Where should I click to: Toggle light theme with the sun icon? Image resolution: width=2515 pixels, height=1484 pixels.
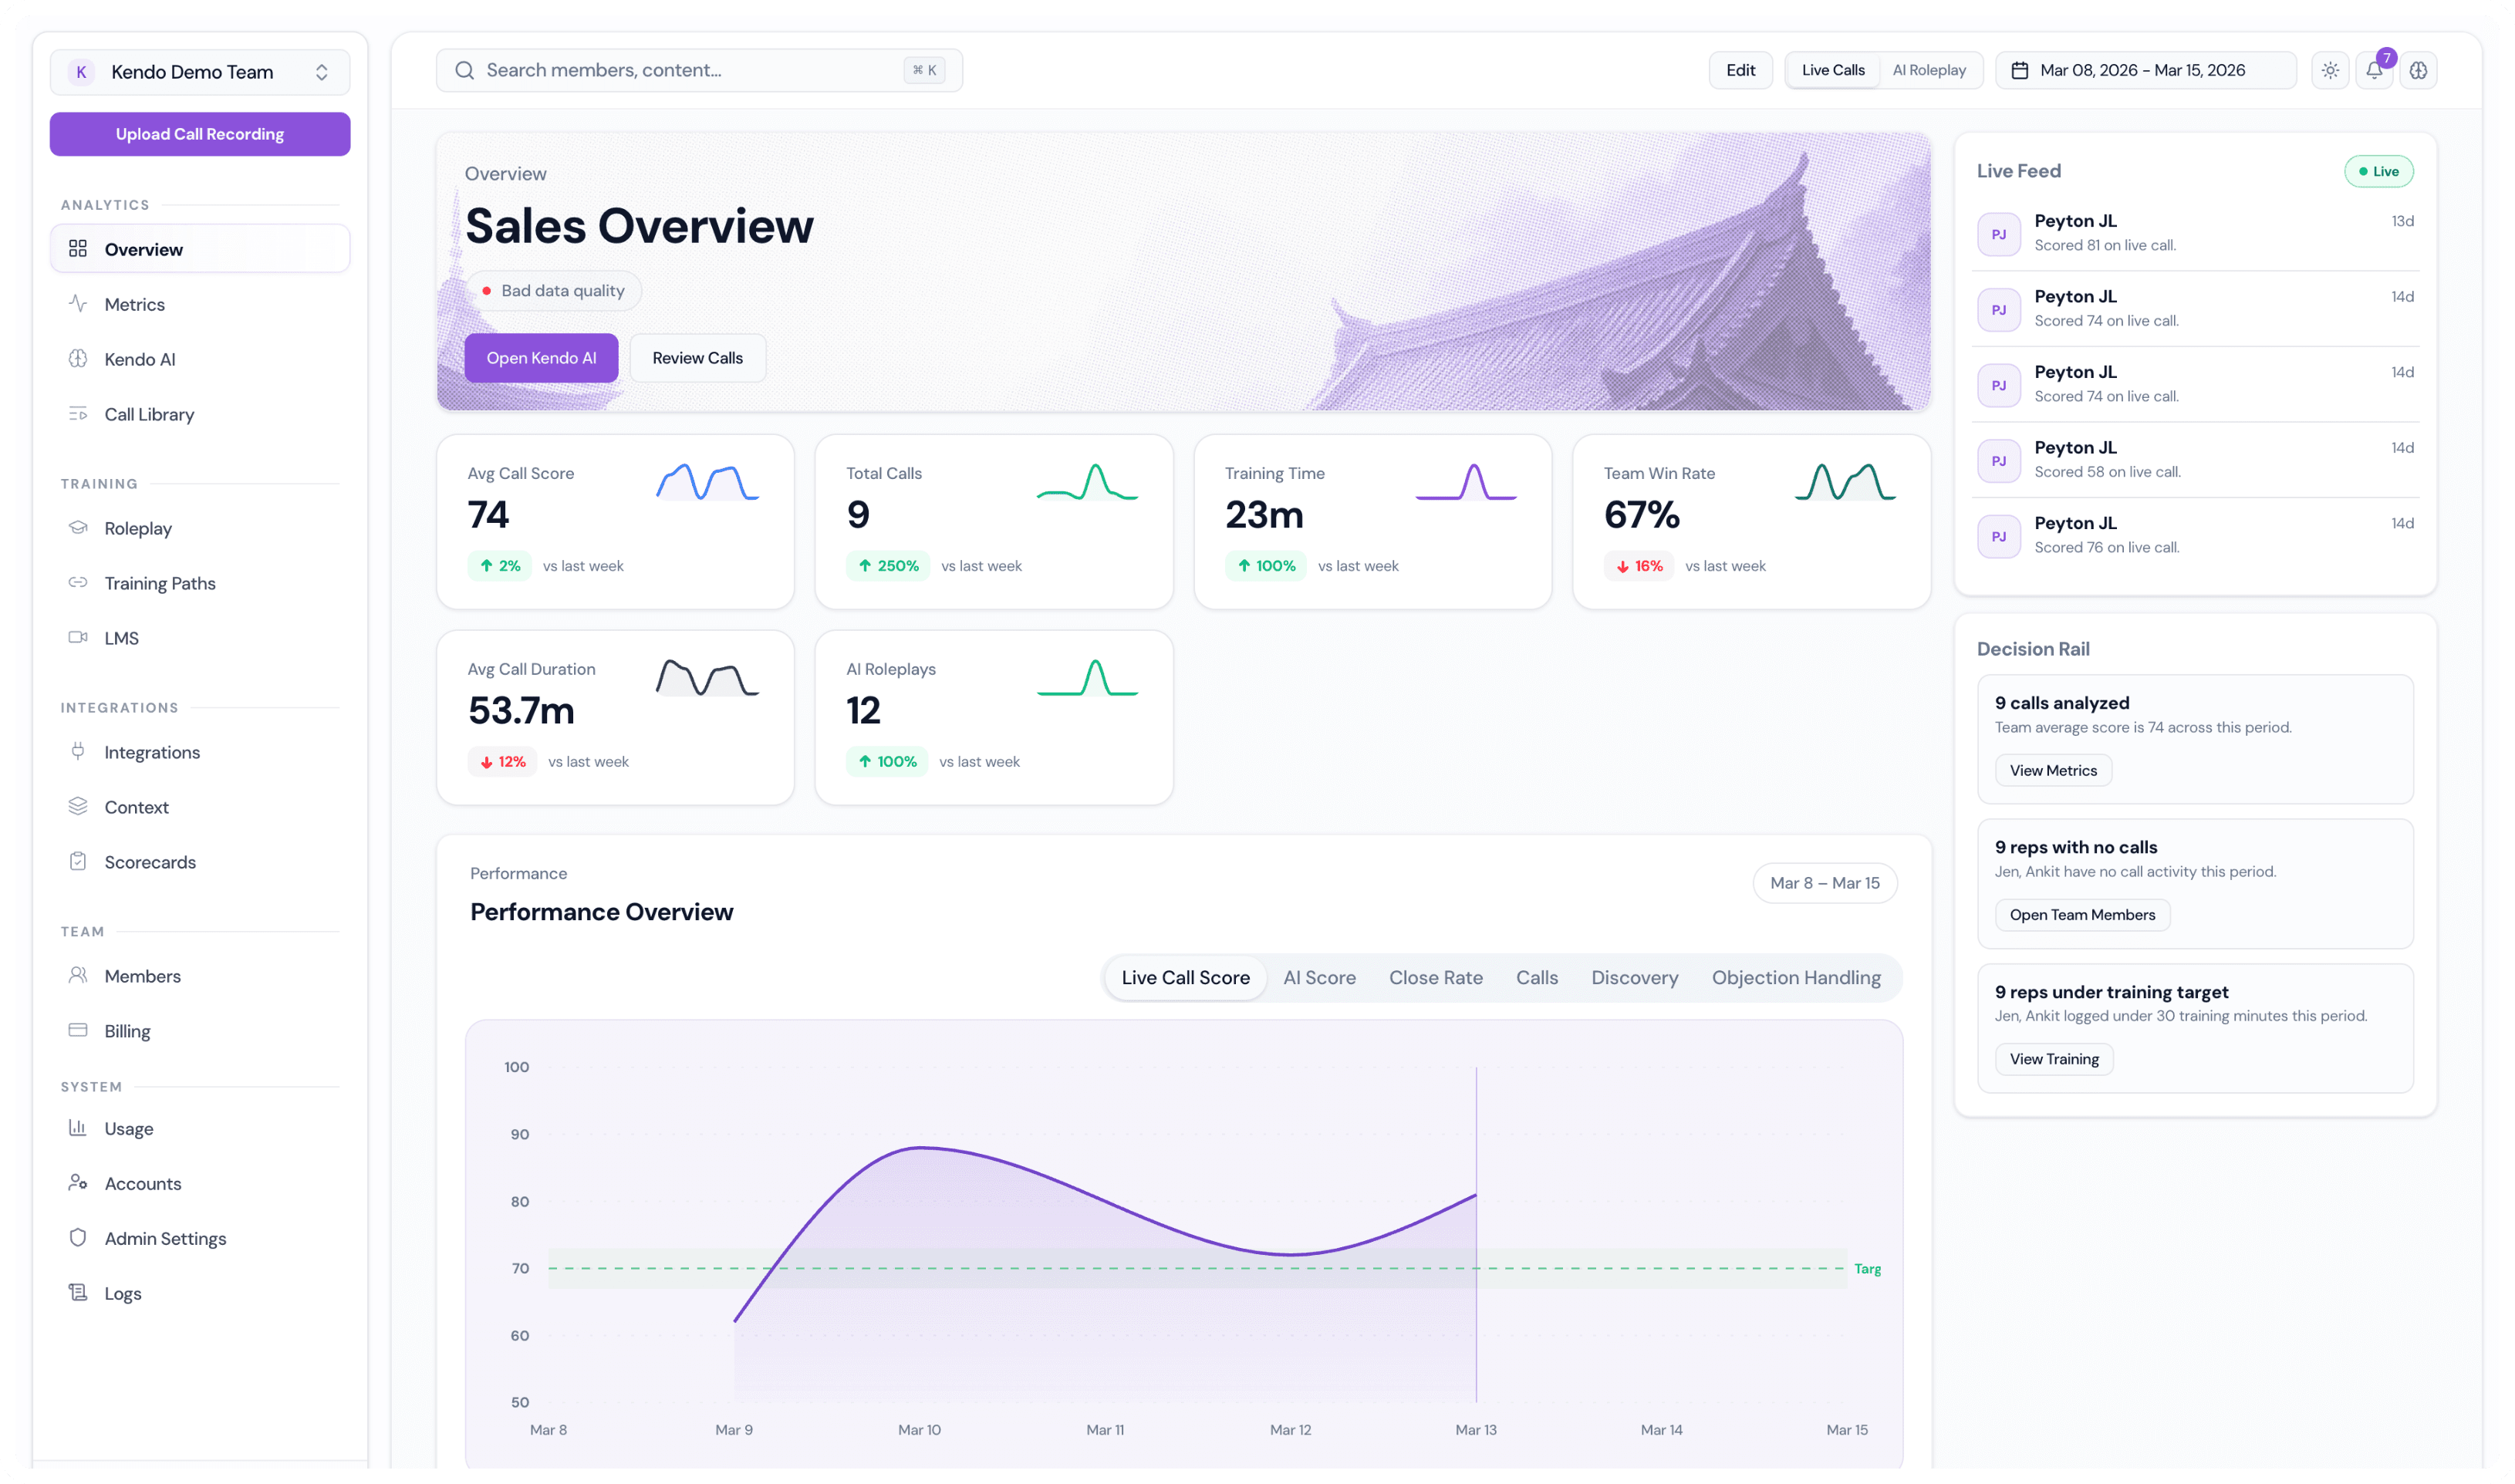coord(2330,70)
